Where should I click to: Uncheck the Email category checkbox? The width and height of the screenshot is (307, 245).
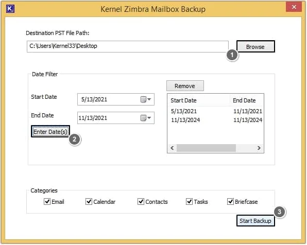pyautogui.click(x=47, y=201)
